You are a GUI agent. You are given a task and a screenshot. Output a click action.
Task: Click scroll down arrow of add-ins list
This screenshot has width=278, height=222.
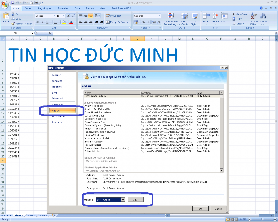[222, 170]
